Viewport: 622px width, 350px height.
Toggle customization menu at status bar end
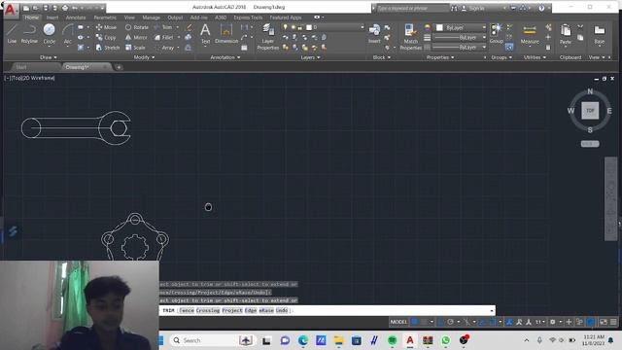click(x=613, y=322)
